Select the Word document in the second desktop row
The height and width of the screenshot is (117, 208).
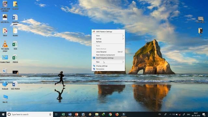tap(15, 19)
